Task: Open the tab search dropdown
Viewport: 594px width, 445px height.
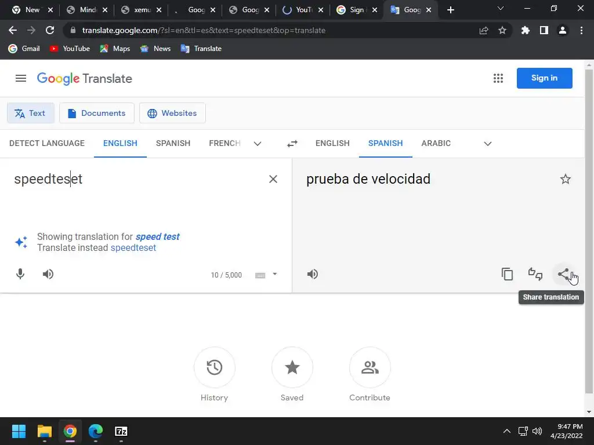Action: (x=501, y=8)
